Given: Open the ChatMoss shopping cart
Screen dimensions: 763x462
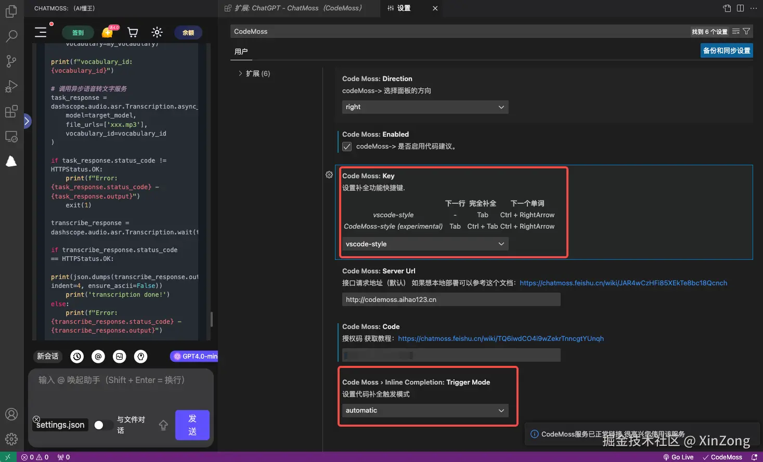Looking at the screenshot, I should pyautogui.click(x=133, y=32).
